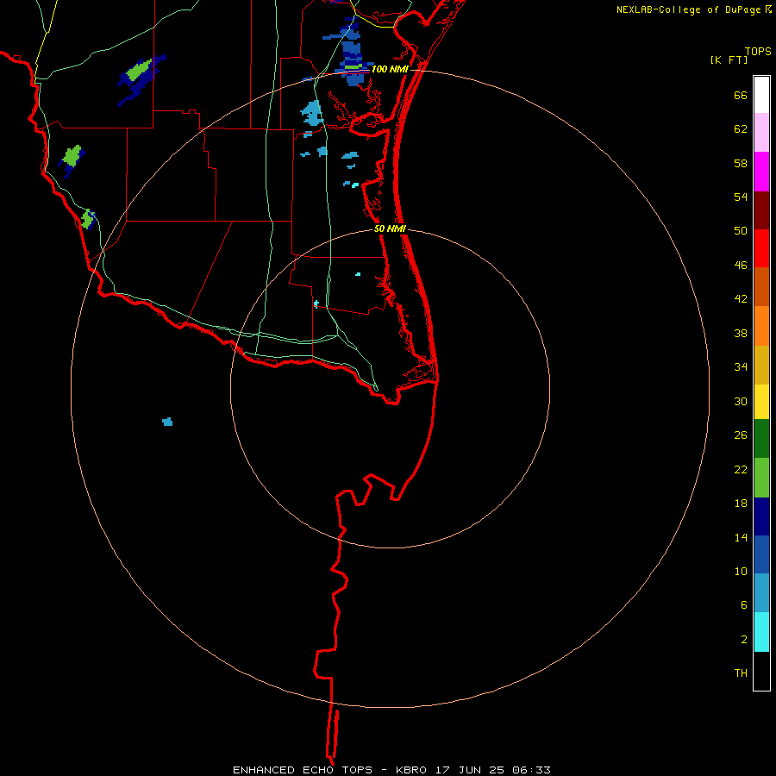Click the 'NEXLAB-College of DuPage' credit text
This screenshot has height=776, width=776.
[x=688, y=9]
